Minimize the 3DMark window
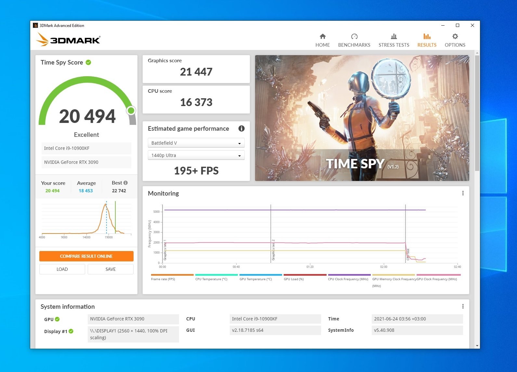Screen dimensions: 517x372 443,25
